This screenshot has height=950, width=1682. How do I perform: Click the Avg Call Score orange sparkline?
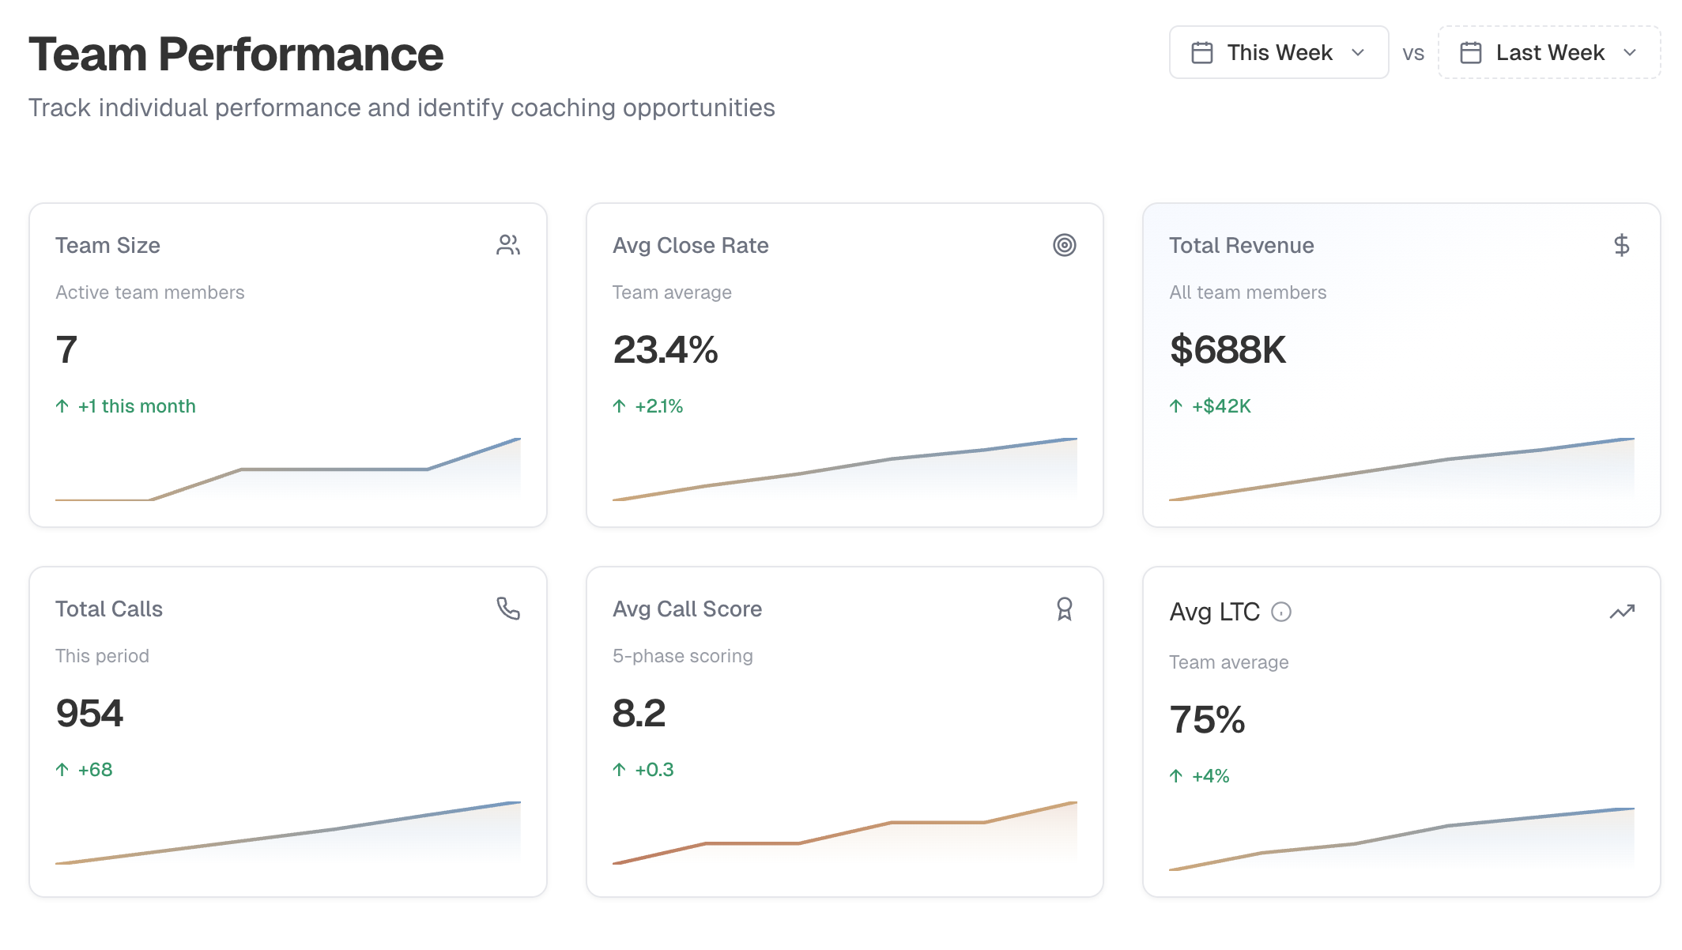click(x=844, y=833)
